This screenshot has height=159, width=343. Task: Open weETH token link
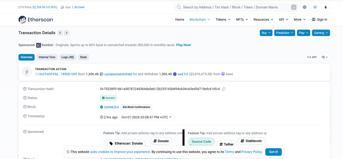tap(183, 74)
